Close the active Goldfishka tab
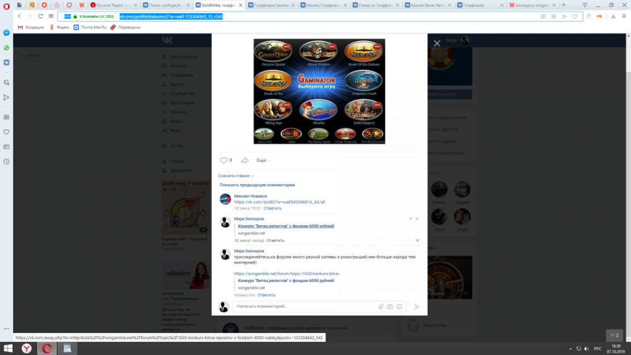The image size is (631, 355). tap(240, 5)
